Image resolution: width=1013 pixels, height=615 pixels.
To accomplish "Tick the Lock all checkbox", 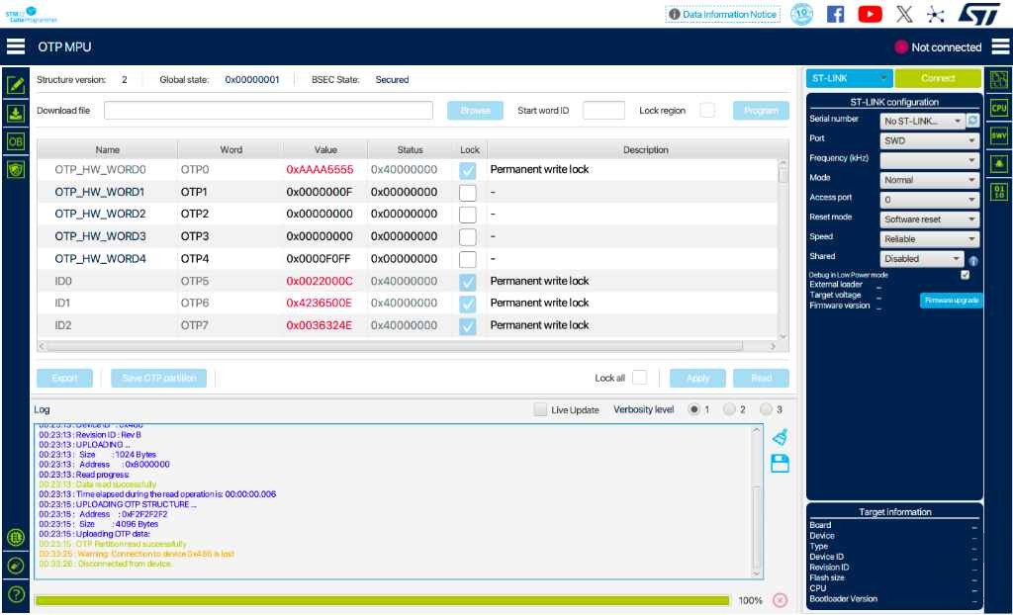I will pyautogui.click(x=640, y=378).
